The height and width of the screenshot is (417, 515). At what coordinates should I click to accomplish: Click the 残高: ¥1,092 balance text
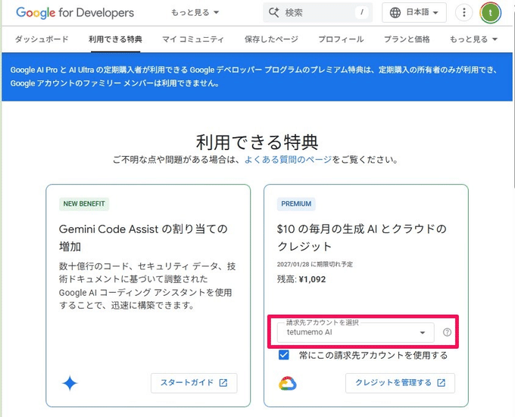point(301,279)
